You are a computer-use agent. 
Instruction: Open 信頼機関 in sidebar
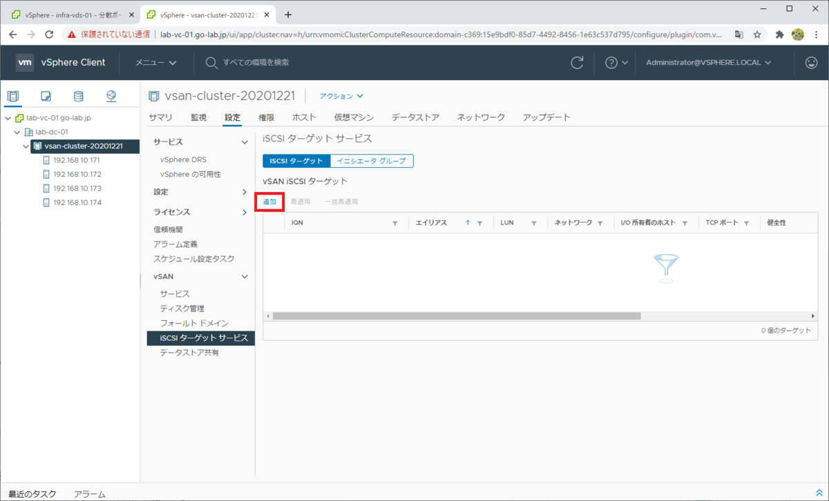168,229
